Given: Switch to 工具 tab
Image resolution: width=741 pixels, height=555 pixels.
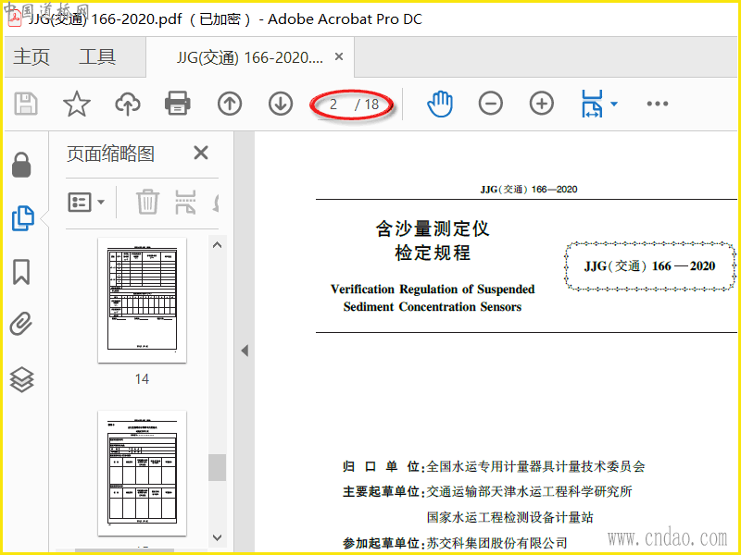Looking at the screenshot, I should click(x=97, y=56).
